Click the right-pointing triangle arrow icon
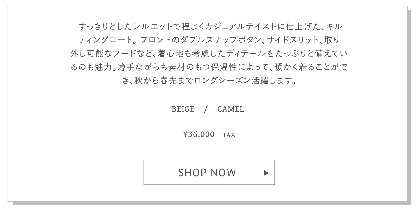 pos(266,173)
